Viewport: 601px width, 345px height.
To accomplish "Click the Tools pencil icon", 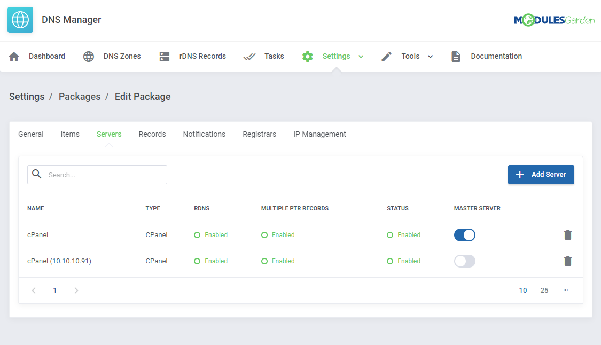I will [386, 57].
